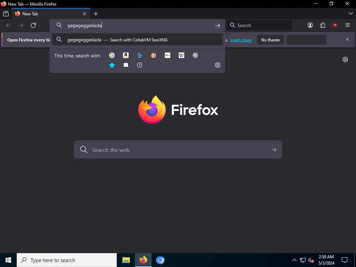Search this time with eBay

coord(168,55)
